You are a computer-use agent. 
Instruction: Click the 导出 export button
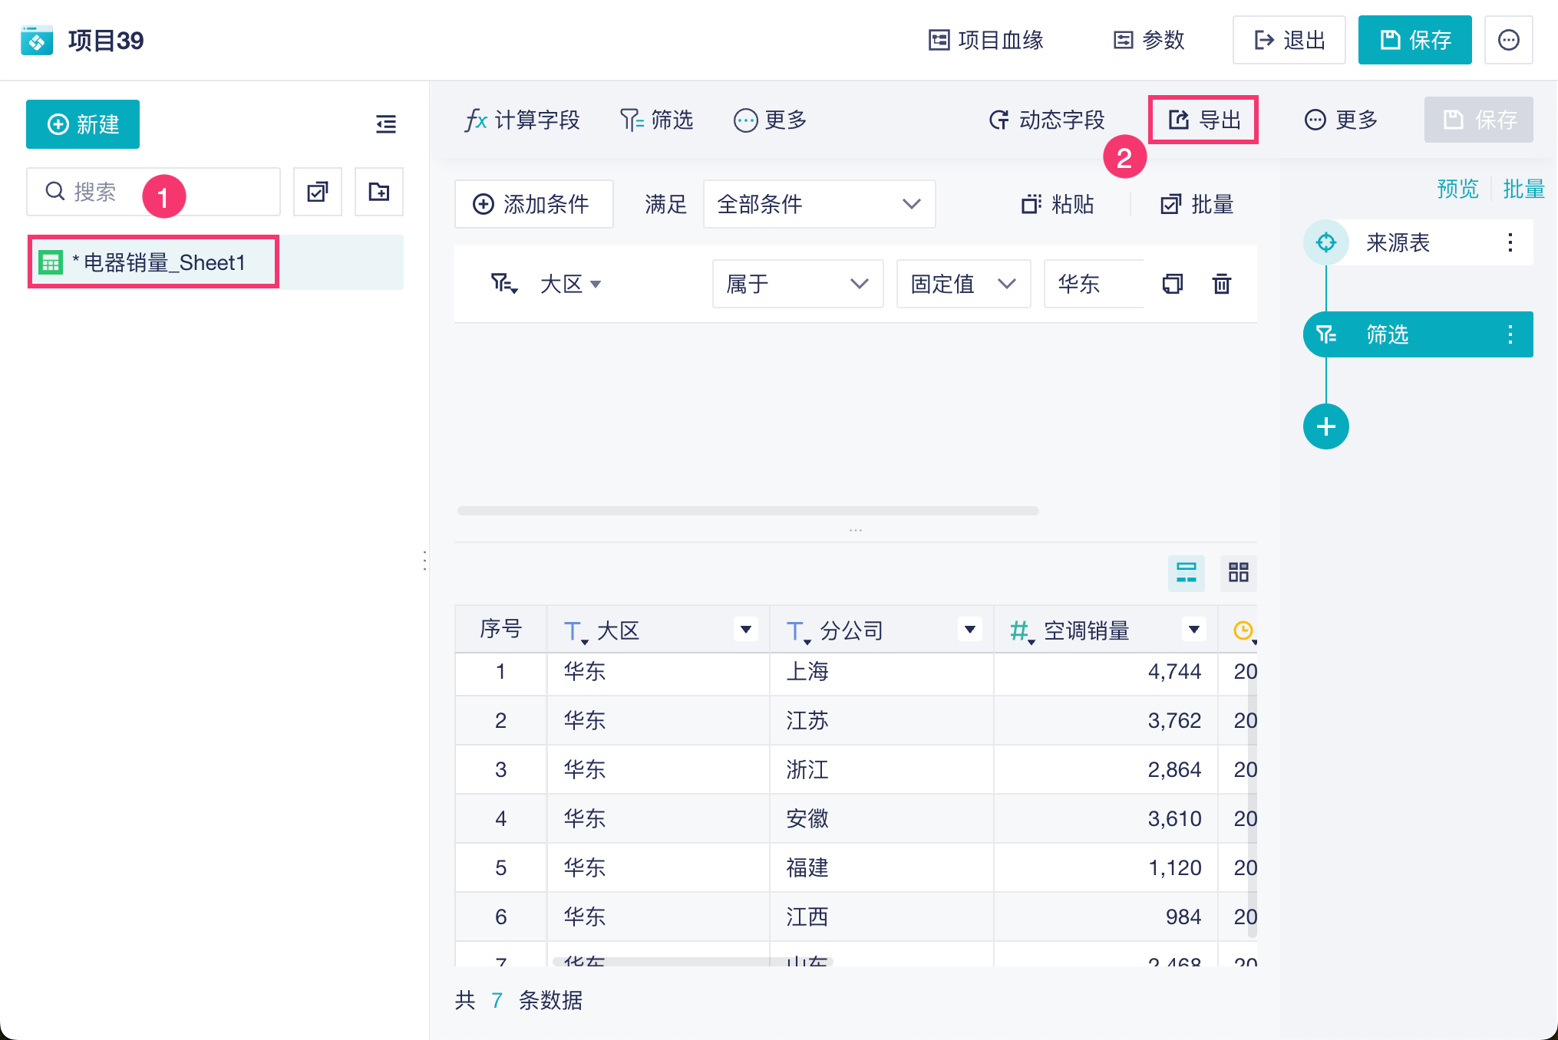click(1203, 120)
